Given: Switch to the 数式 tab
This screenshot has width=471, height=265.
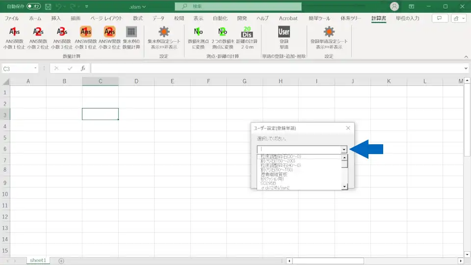Looking at the screenshot, I should click(138, 18).
